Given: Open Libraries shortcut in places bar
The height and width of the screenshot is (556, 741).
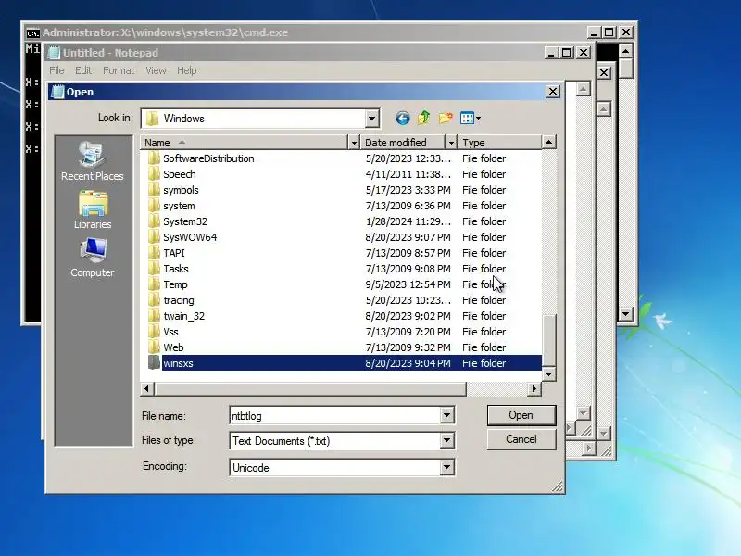Looking at the screenshot, I should [x=93, y=210].
